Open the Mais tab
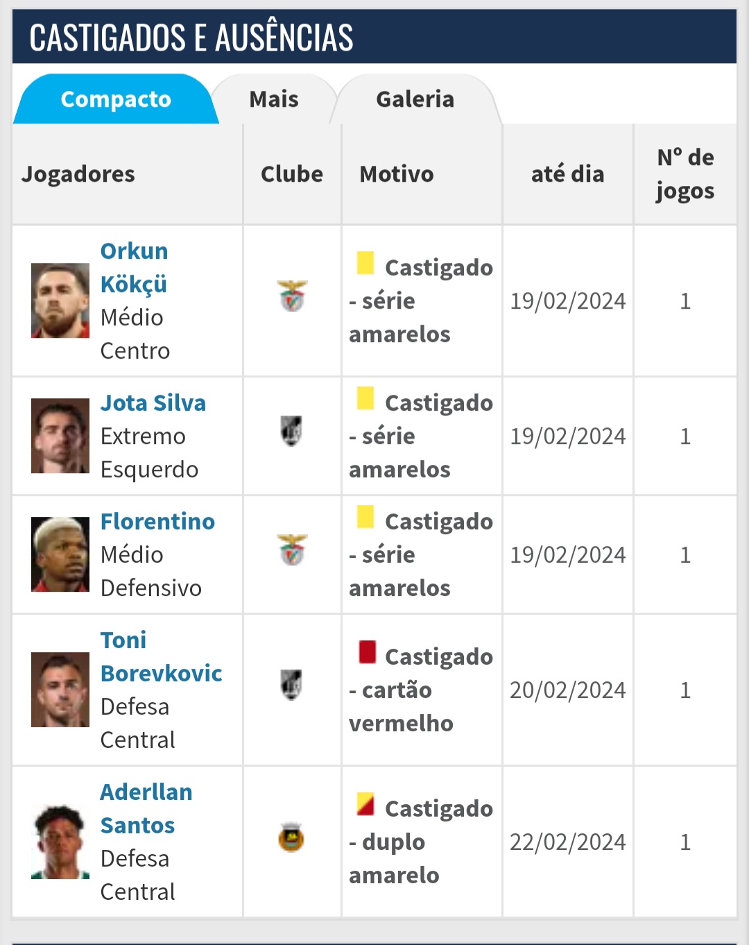Screen dimensions: 749x945 coord(274,99)
